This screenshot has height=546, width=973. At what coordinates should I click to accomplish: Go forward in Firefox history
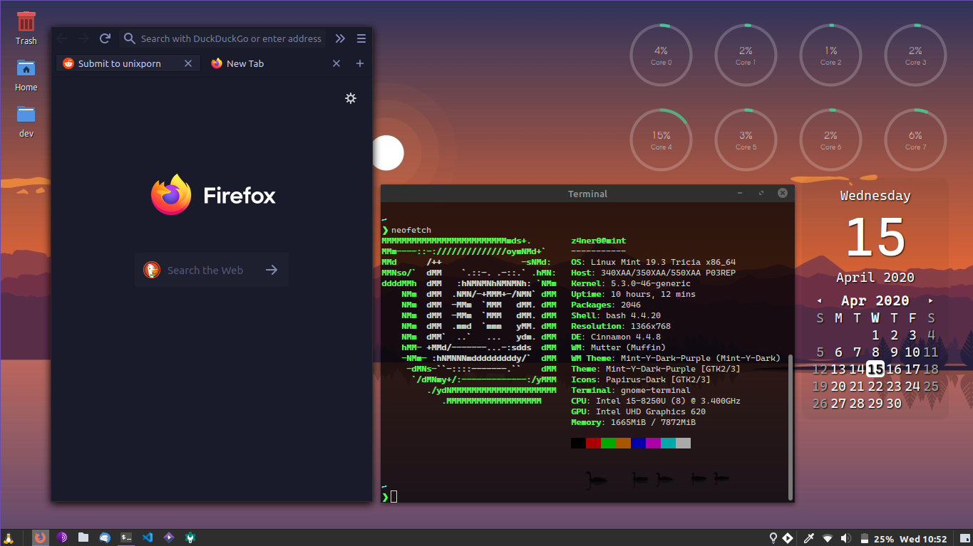click(83, 38)
